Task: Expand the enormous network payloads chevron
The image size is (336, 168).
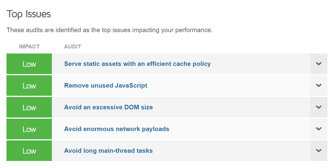Action: (319, 129)
